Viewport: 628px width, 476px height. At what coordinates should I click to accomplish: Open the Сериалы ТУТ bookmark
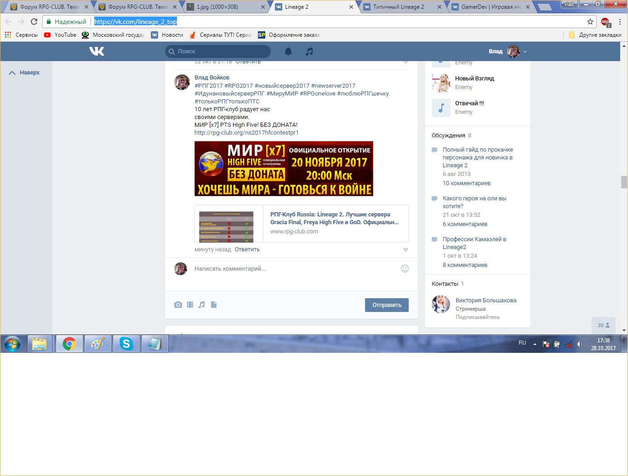coord(220,35)
